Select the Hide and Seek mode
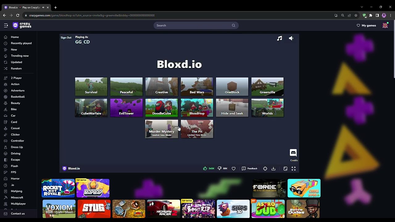Viewport: 395px width, 222px height. (x=232, y=108)
